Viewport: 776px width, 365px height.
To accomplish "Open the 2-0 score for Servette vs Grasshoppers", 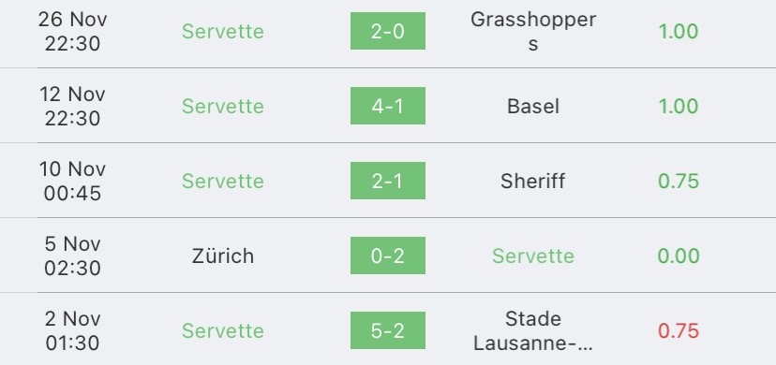I will pyautogui.click(x=387, y=31).
